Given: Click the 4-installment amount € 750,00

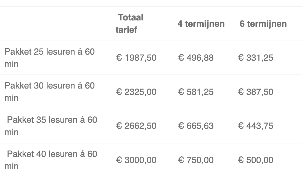Looking at the screenshot, I should 196,160.
